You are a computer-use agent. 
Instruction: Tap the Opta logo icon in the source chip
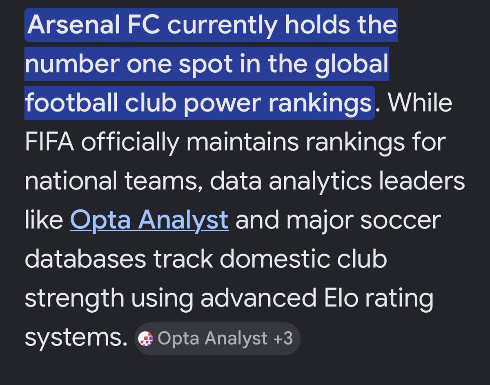[x=146, y=339]
